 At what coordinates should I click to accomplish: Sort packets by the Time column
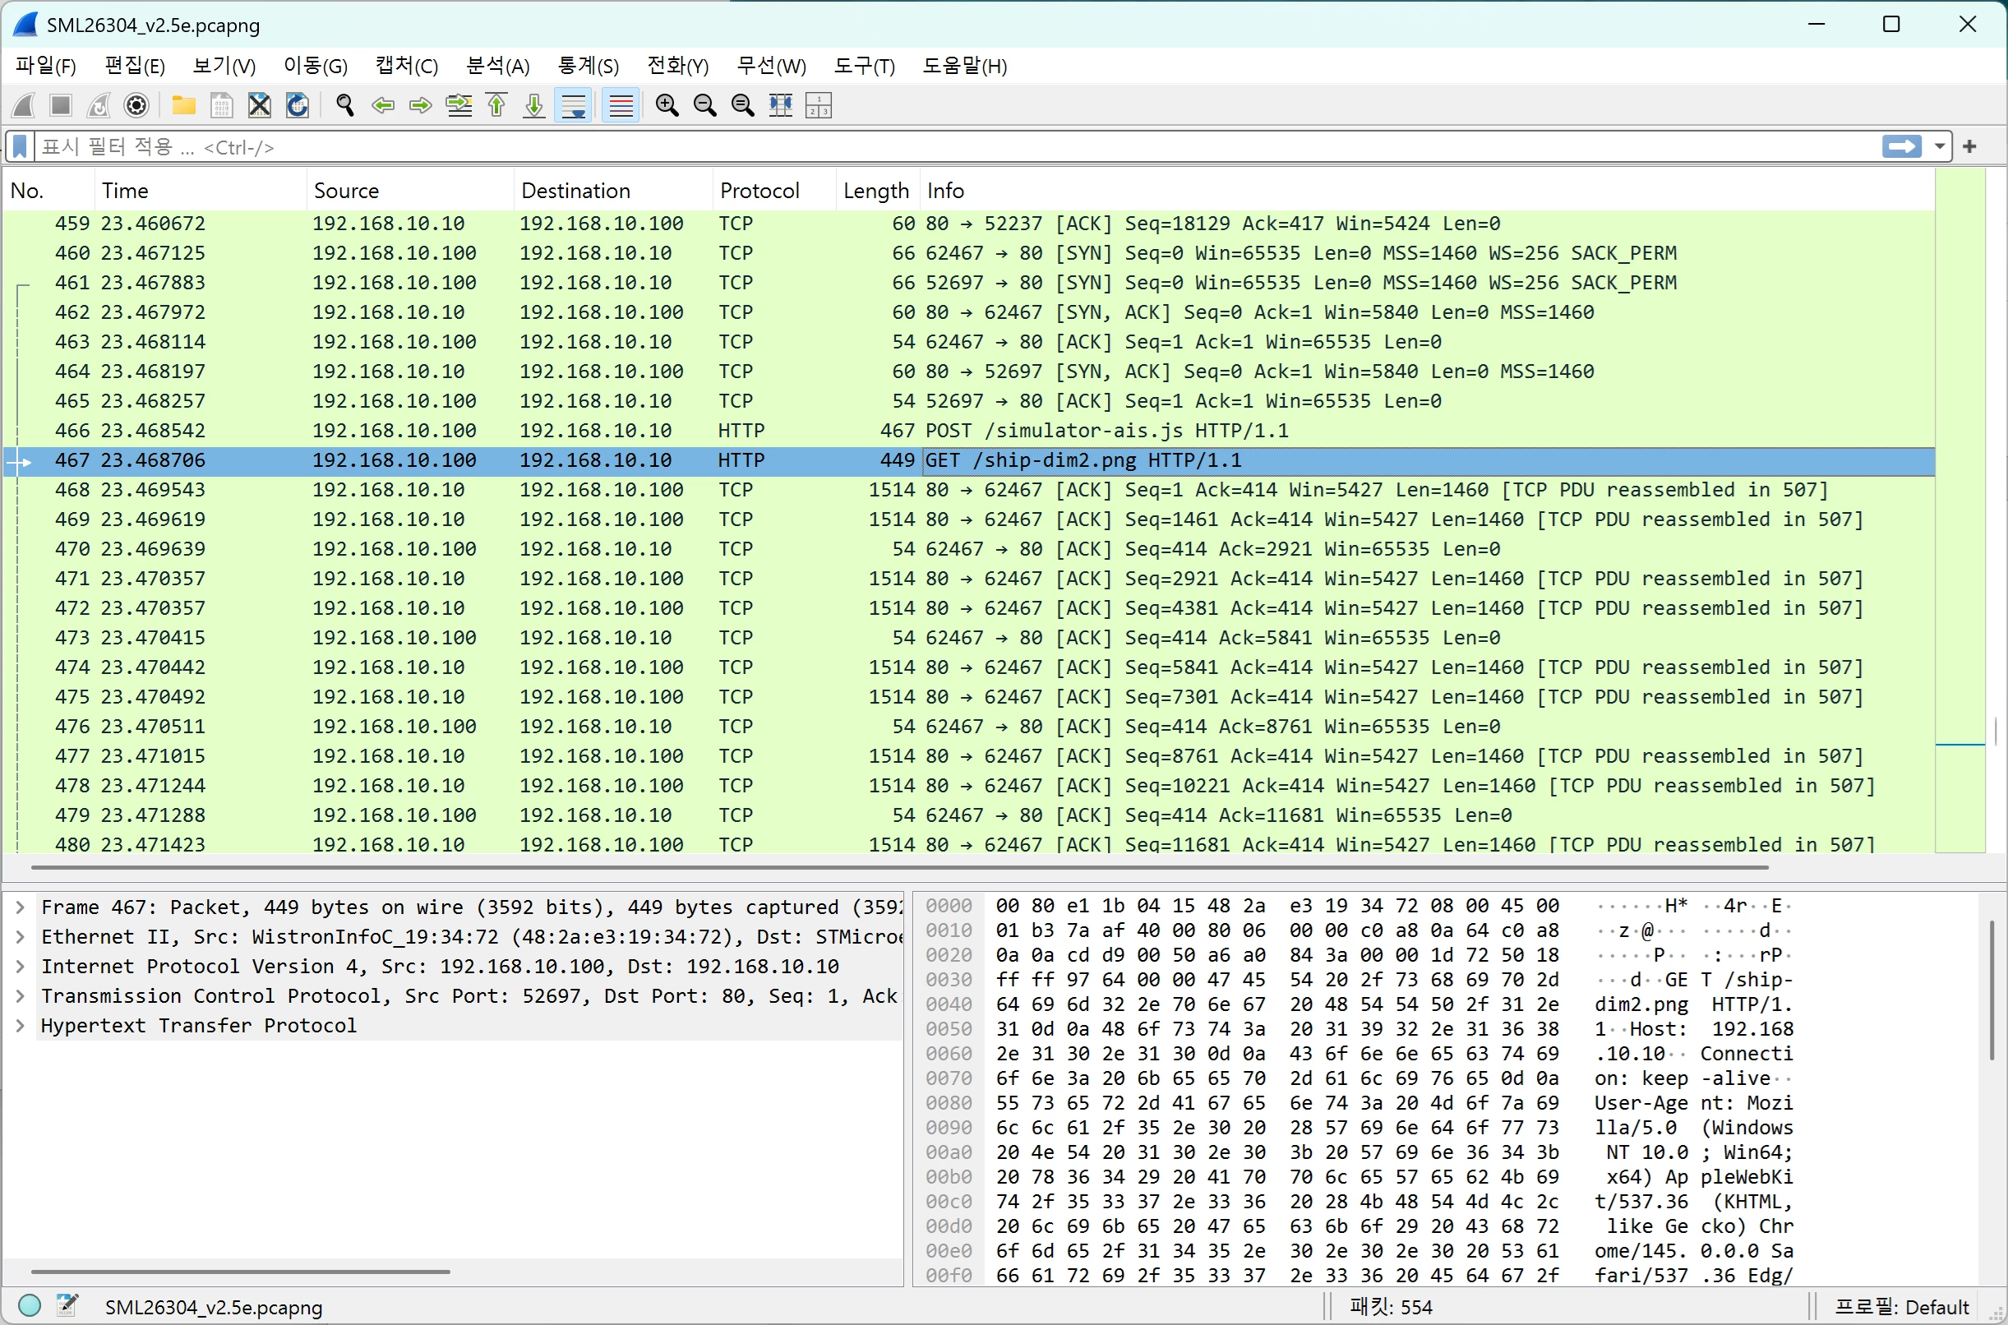(201, 191)
